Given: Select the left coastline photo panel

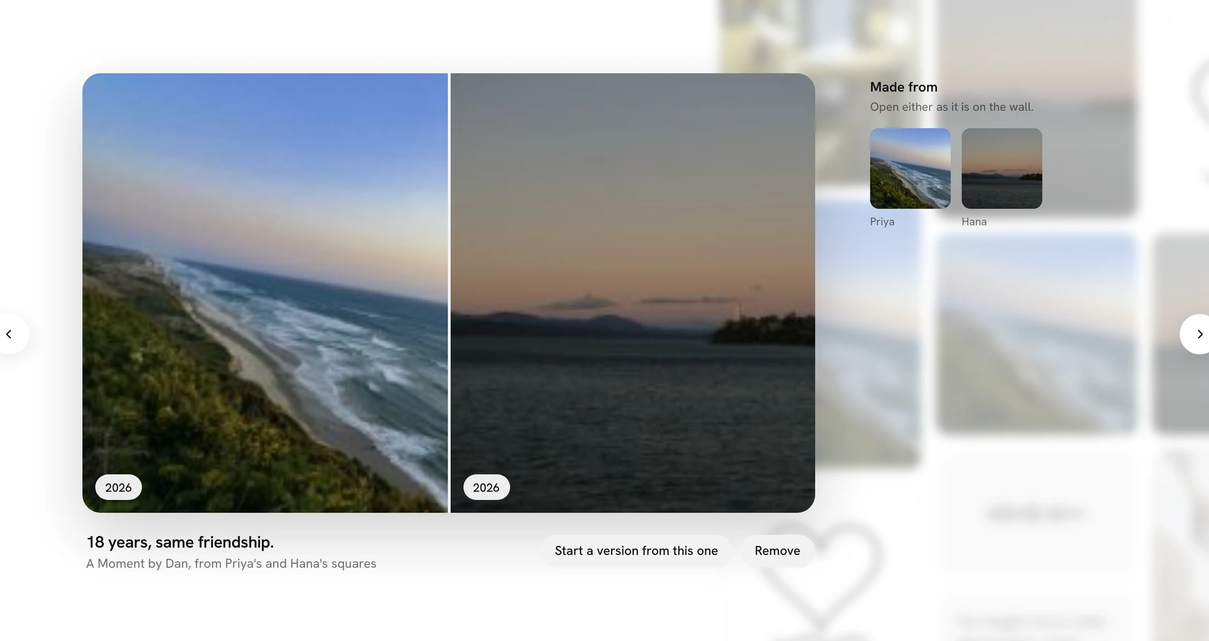Looking at the screenshot, I should (x=265, y=293).
